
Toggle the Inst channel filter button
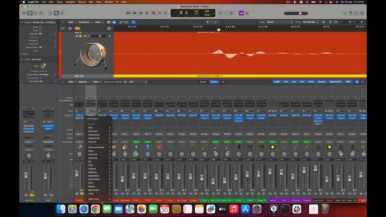pos(286,82)
